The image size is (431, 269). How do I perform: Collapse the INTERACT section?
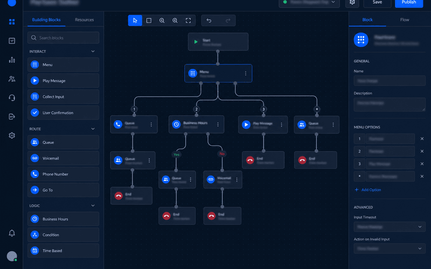click(93, 51)
